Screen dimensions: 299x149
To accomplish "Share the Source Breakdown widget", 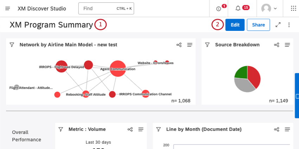I will (x=276, y=45).
